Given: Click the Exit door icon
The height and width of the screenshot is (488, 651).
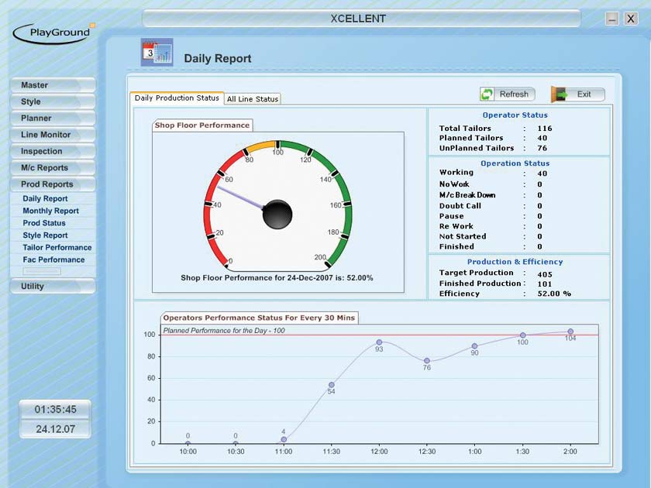Looking at the screenshot, I should (x=558, y=95).
